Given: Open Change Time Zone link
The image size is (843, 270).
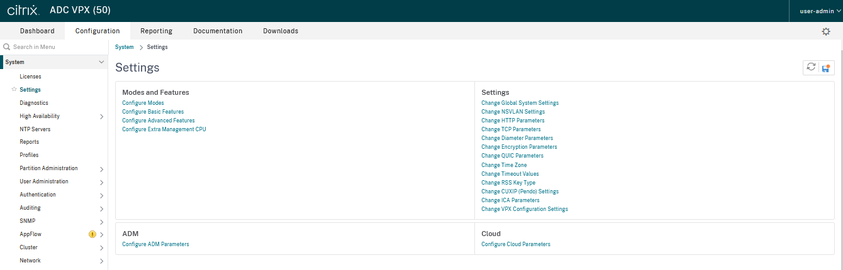Looking at the screenshot, I should (504, 165).
